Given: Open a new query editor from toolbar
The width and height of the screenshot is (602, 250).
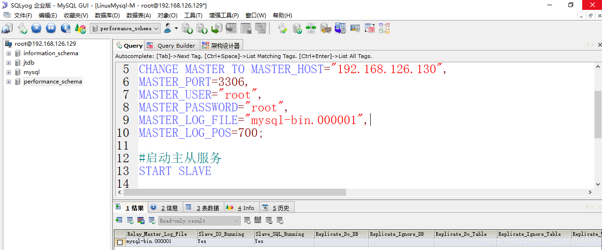Looking at the screenshot, I should (22, 28).
